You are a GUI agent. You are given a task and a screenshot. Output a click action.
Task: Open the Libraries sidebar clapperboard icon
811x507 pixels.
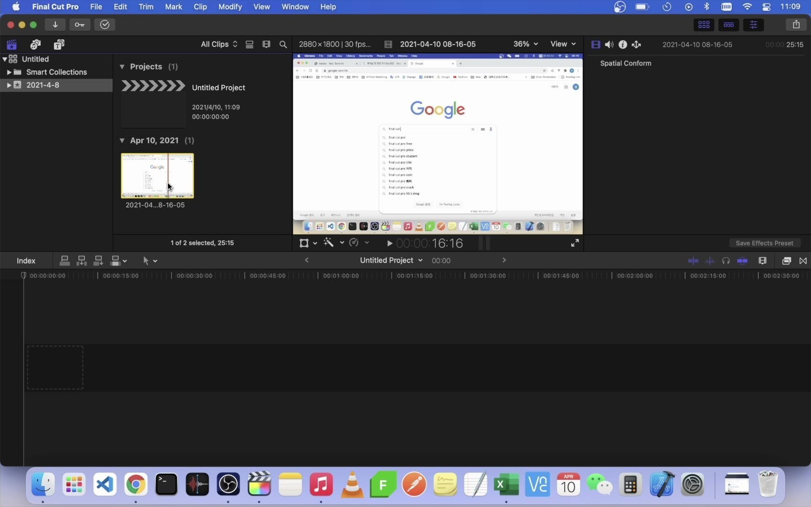coord(12,45)
